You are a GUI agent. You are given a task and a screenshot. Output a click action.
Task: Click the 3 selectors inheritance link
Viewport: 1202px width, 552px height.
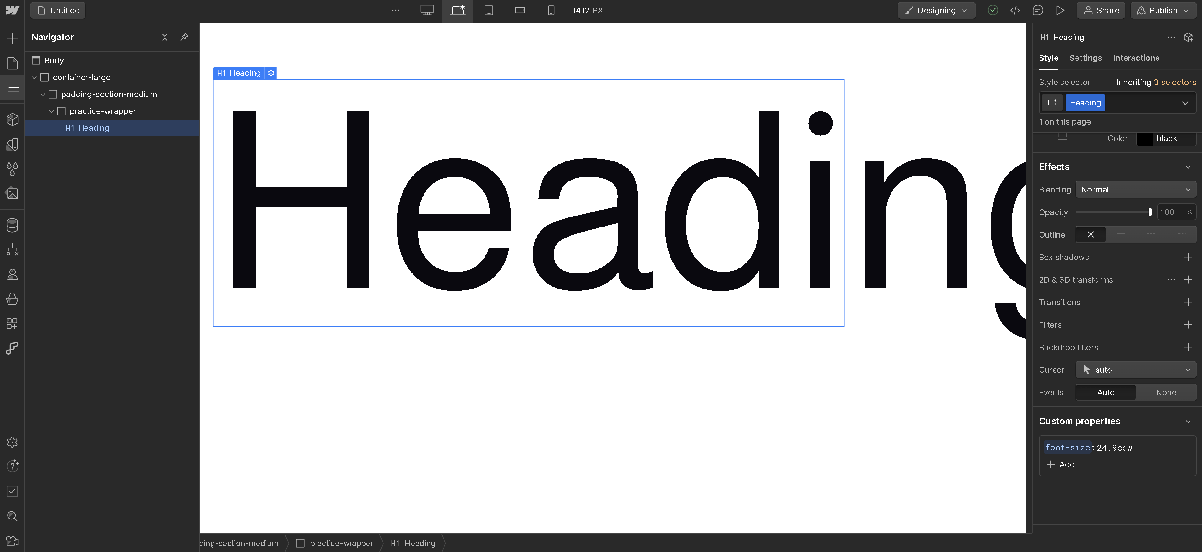(1174, 82)
